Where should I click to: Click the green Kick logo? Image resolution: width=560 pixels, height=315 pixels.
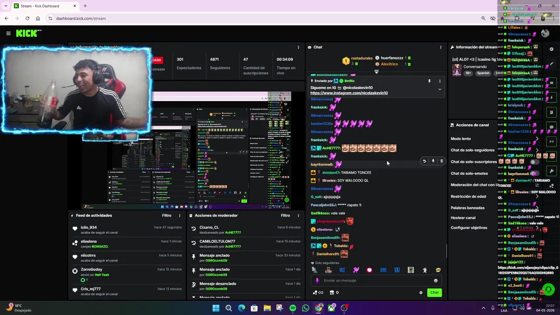pos(28,33)
